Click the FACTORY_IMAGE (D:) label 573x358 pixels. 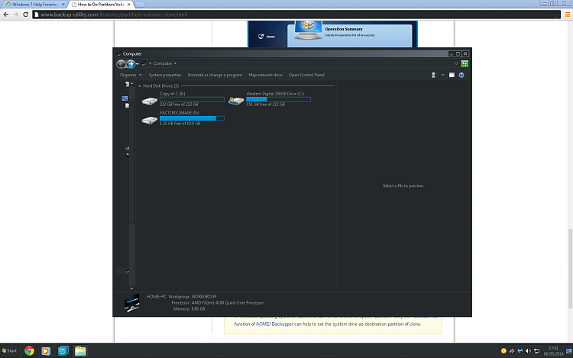180,113
